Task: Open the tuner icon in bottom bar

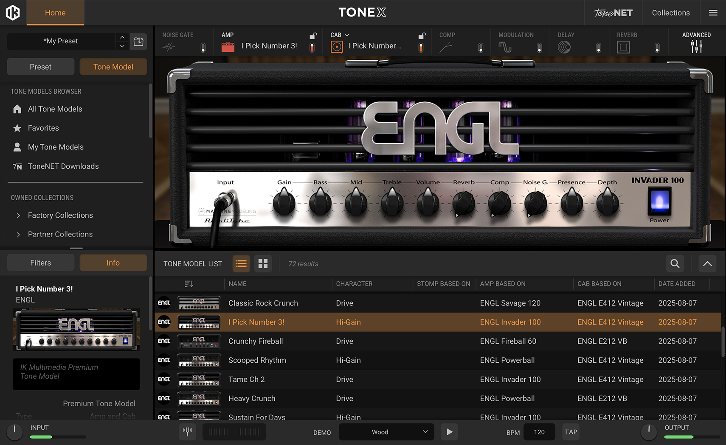Action: (x=187, y=432)
